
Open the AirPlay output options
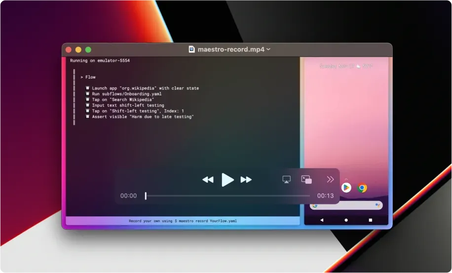286,179
